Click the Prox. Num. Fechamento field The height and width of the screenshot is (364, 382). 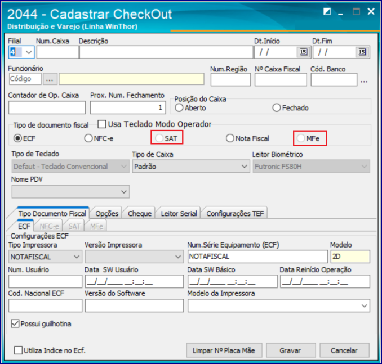tap(128, 107)
